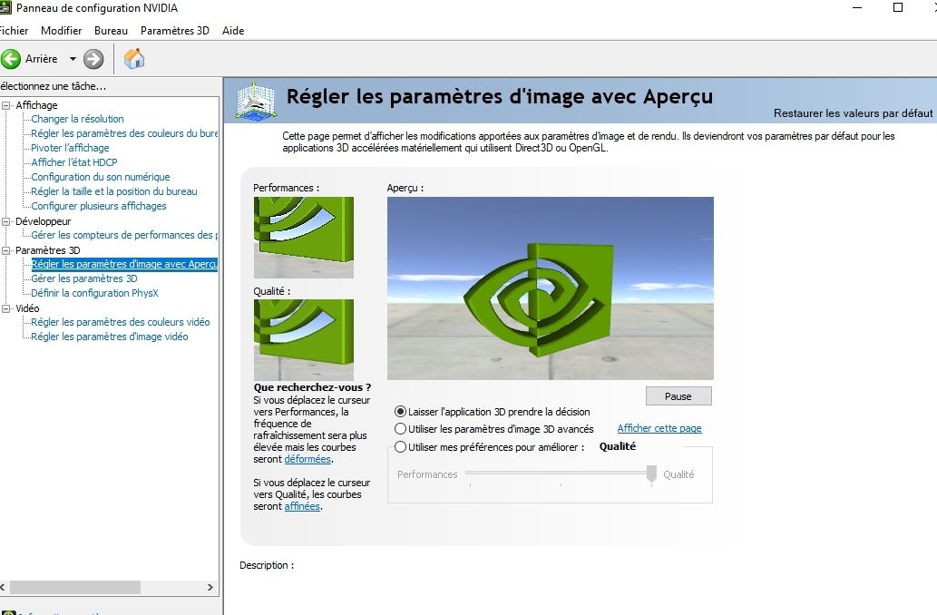The image size is (937, 615).
Task: Click the Performances/Qualité slider thumb
Action: pos(651,473)
